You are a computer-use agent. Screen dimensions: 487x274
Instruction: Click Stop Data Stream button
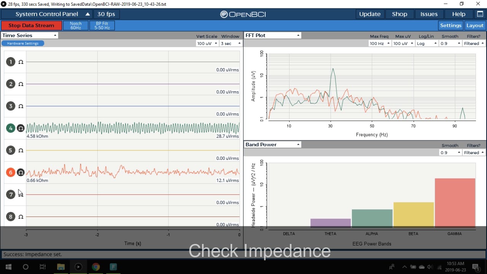tap(31, 25)
